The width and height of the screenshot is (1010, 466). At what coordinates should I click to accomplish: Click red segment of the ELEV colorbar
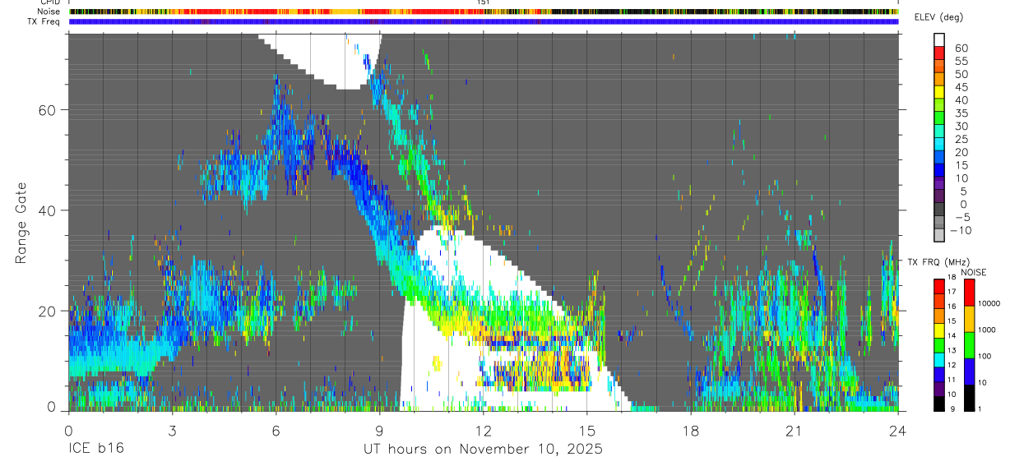pyautogui.click(x=939, y=53)
